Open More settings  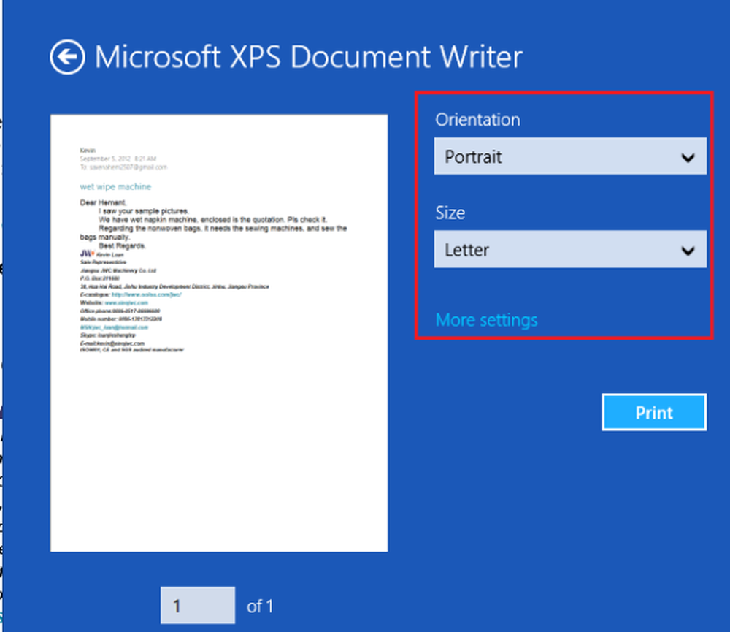click(486, 319)
